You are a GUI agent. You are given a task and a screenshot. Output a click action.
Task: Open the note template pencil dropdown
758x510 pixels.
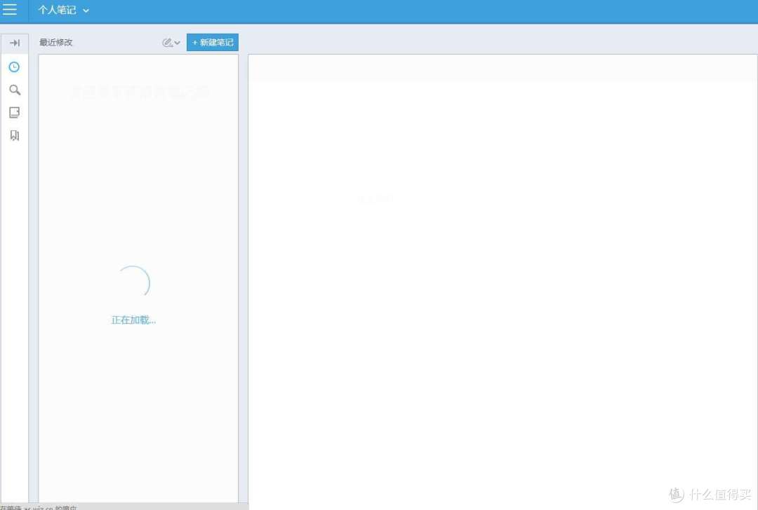(x=171, y=43)
